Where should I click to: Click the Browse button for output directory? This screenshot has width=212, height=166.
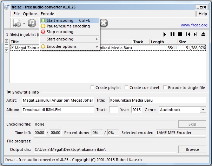[192, 149]
